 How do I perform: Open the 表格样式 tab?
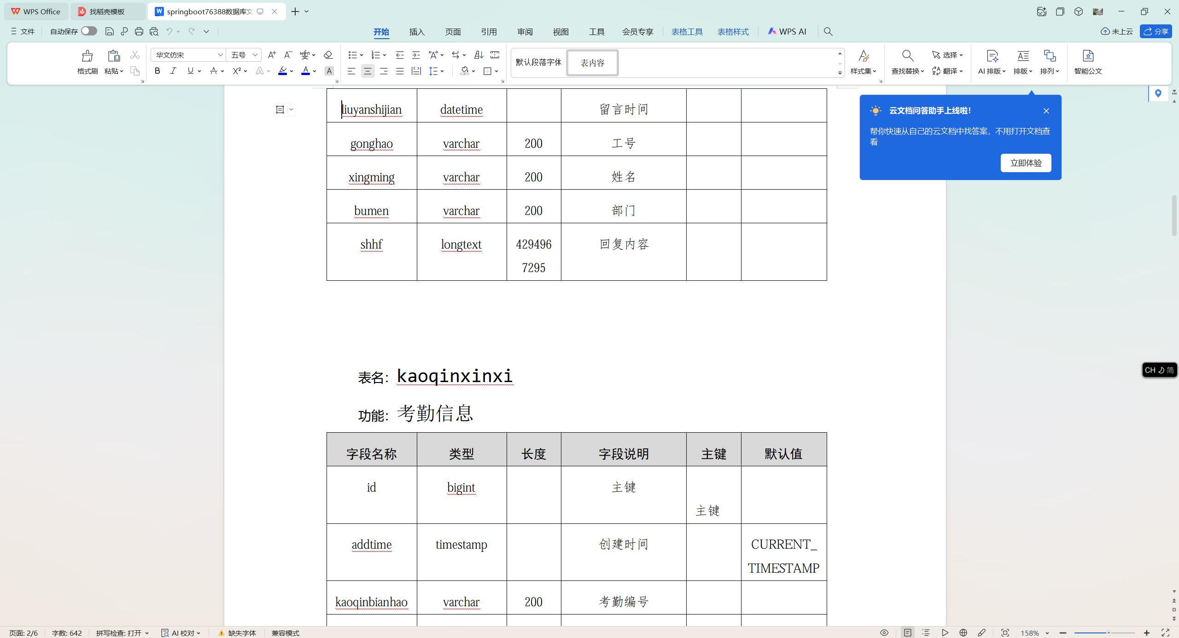[x=732, y=31]
